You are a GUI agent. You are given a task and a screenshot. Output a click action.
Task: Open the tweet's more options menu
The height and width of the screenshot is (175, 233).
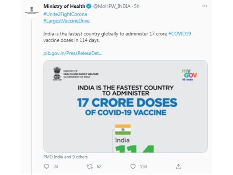tap(205, 6)
